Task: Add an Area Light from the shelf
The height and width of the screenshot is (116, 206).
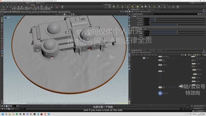Action: (118, 7)
